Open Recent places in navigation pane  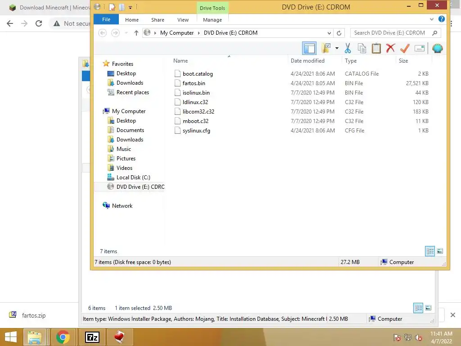coord(133,92)
